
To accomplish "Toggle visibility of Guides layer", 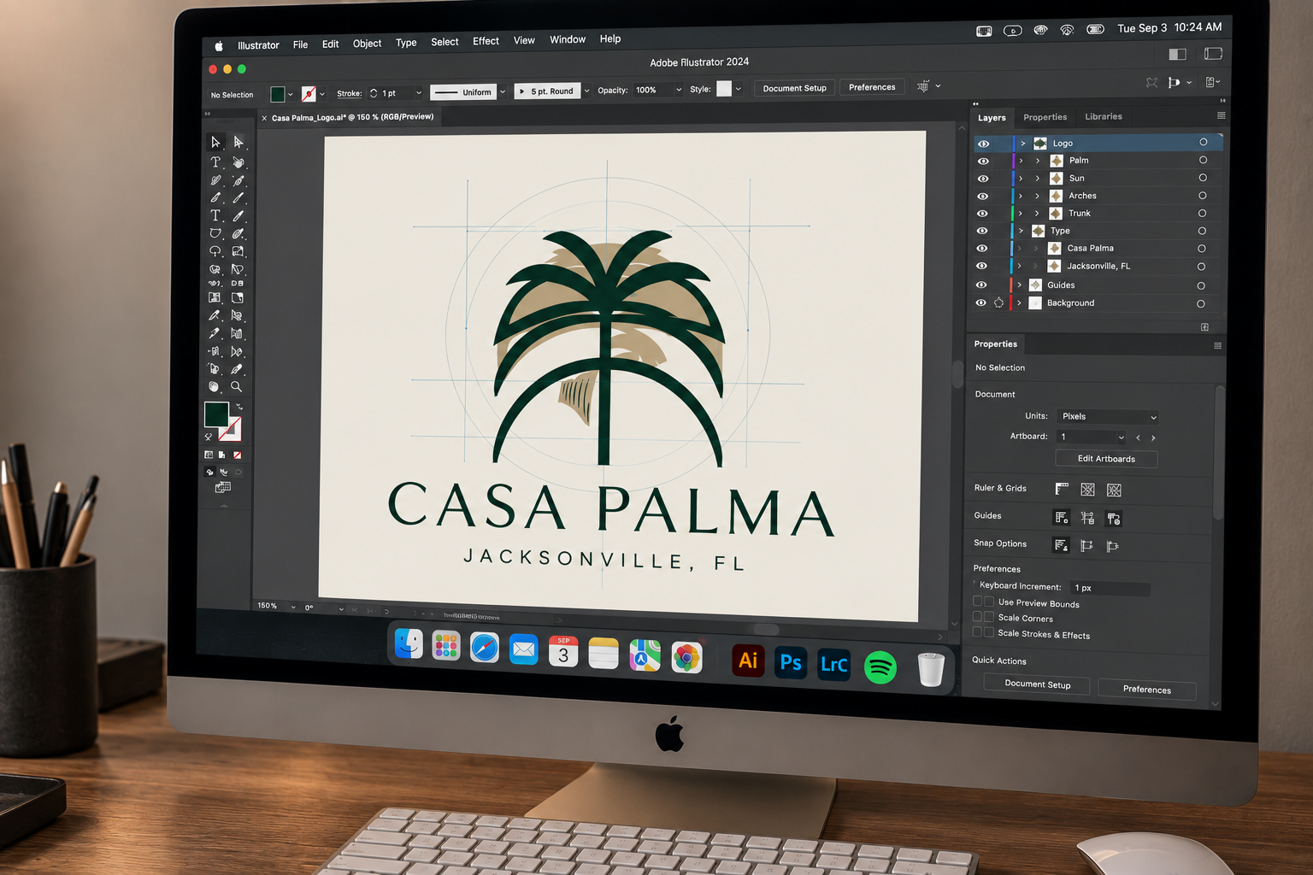I will point(981,285).
